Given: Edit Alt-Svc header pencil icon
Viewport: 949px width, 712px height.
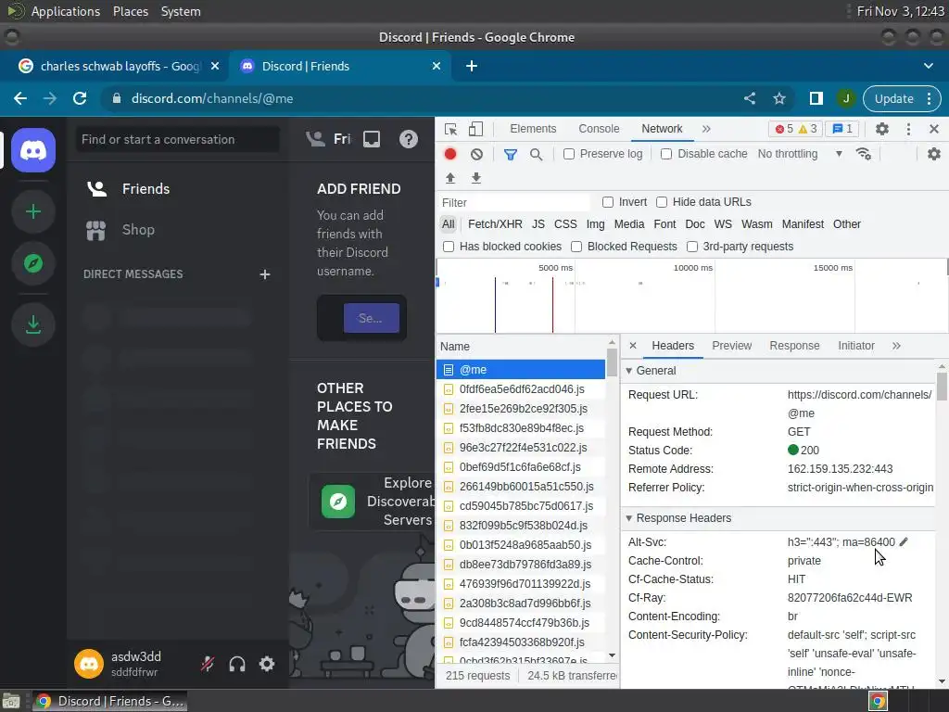Looking at the screenshot, I should (x=904, y=541).
